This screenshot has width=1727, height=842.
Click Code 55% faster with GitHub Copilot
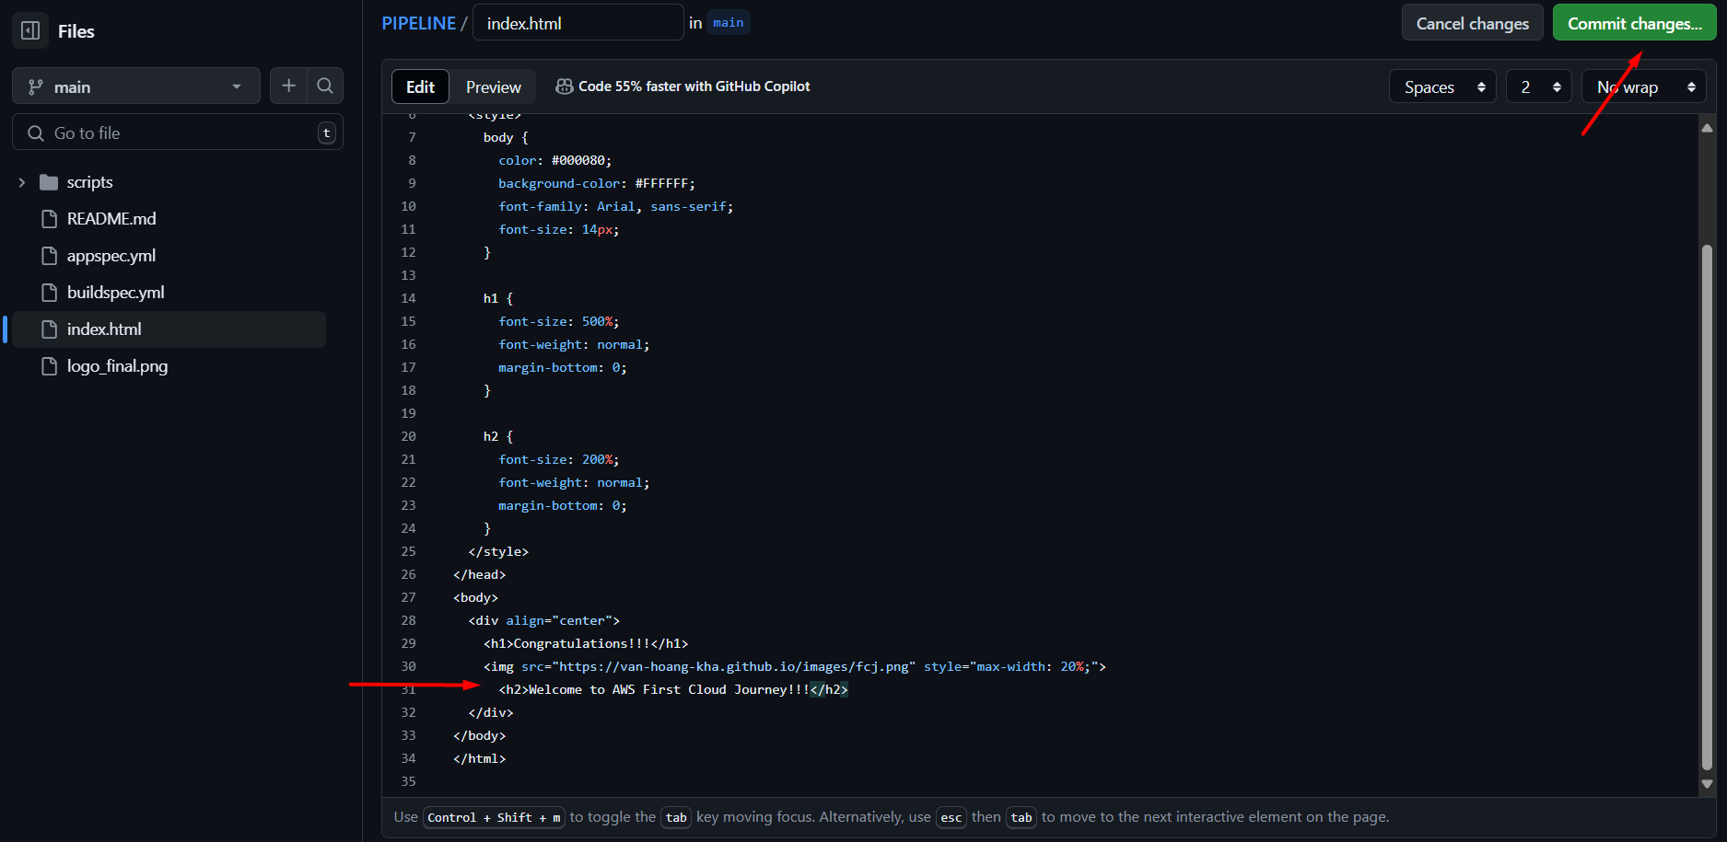[x=694, y=87]
